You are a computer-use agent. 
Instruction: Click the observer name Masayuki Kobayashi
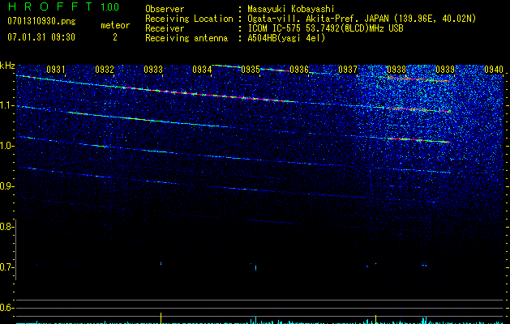point(291,9)
